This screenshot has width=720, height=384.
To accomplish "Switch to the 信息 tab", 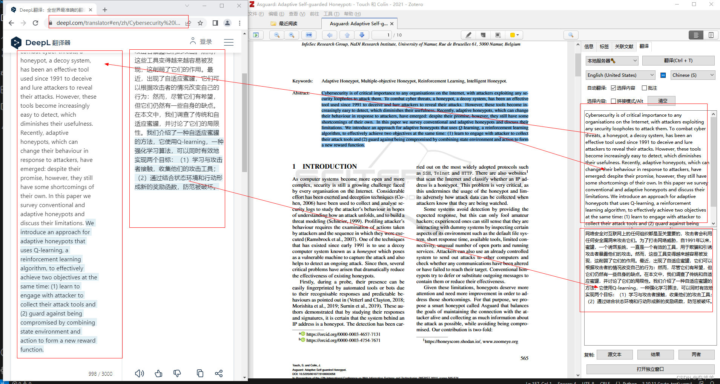I will (x=589, y=46).
